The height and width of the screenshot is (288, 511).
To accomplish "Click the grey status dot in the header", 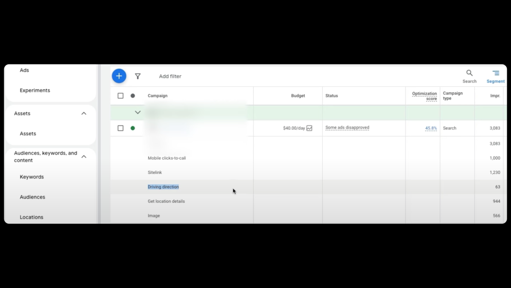I will click(x=132, y=96).
